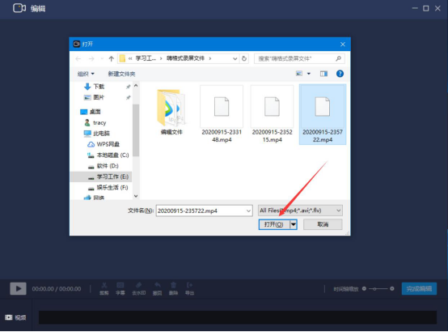Select the 剪切 scissors cut tool
This screenshot has width=448, height=332.
pyautogui.click(x=104, y=288)
